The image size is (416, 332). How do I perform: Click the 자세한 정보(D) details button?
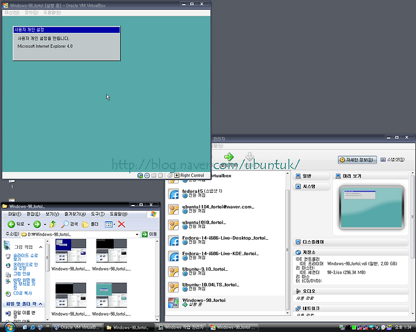[357, 160]
